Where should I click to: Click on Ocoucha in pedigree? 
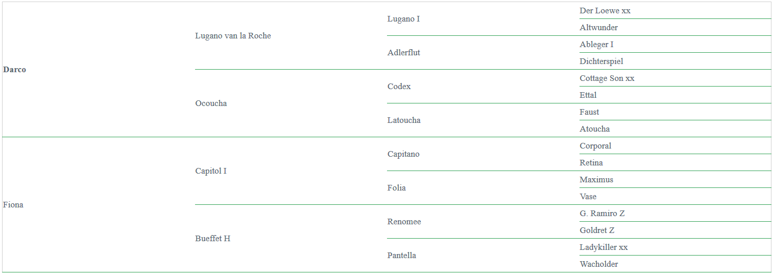coord(211,103)
